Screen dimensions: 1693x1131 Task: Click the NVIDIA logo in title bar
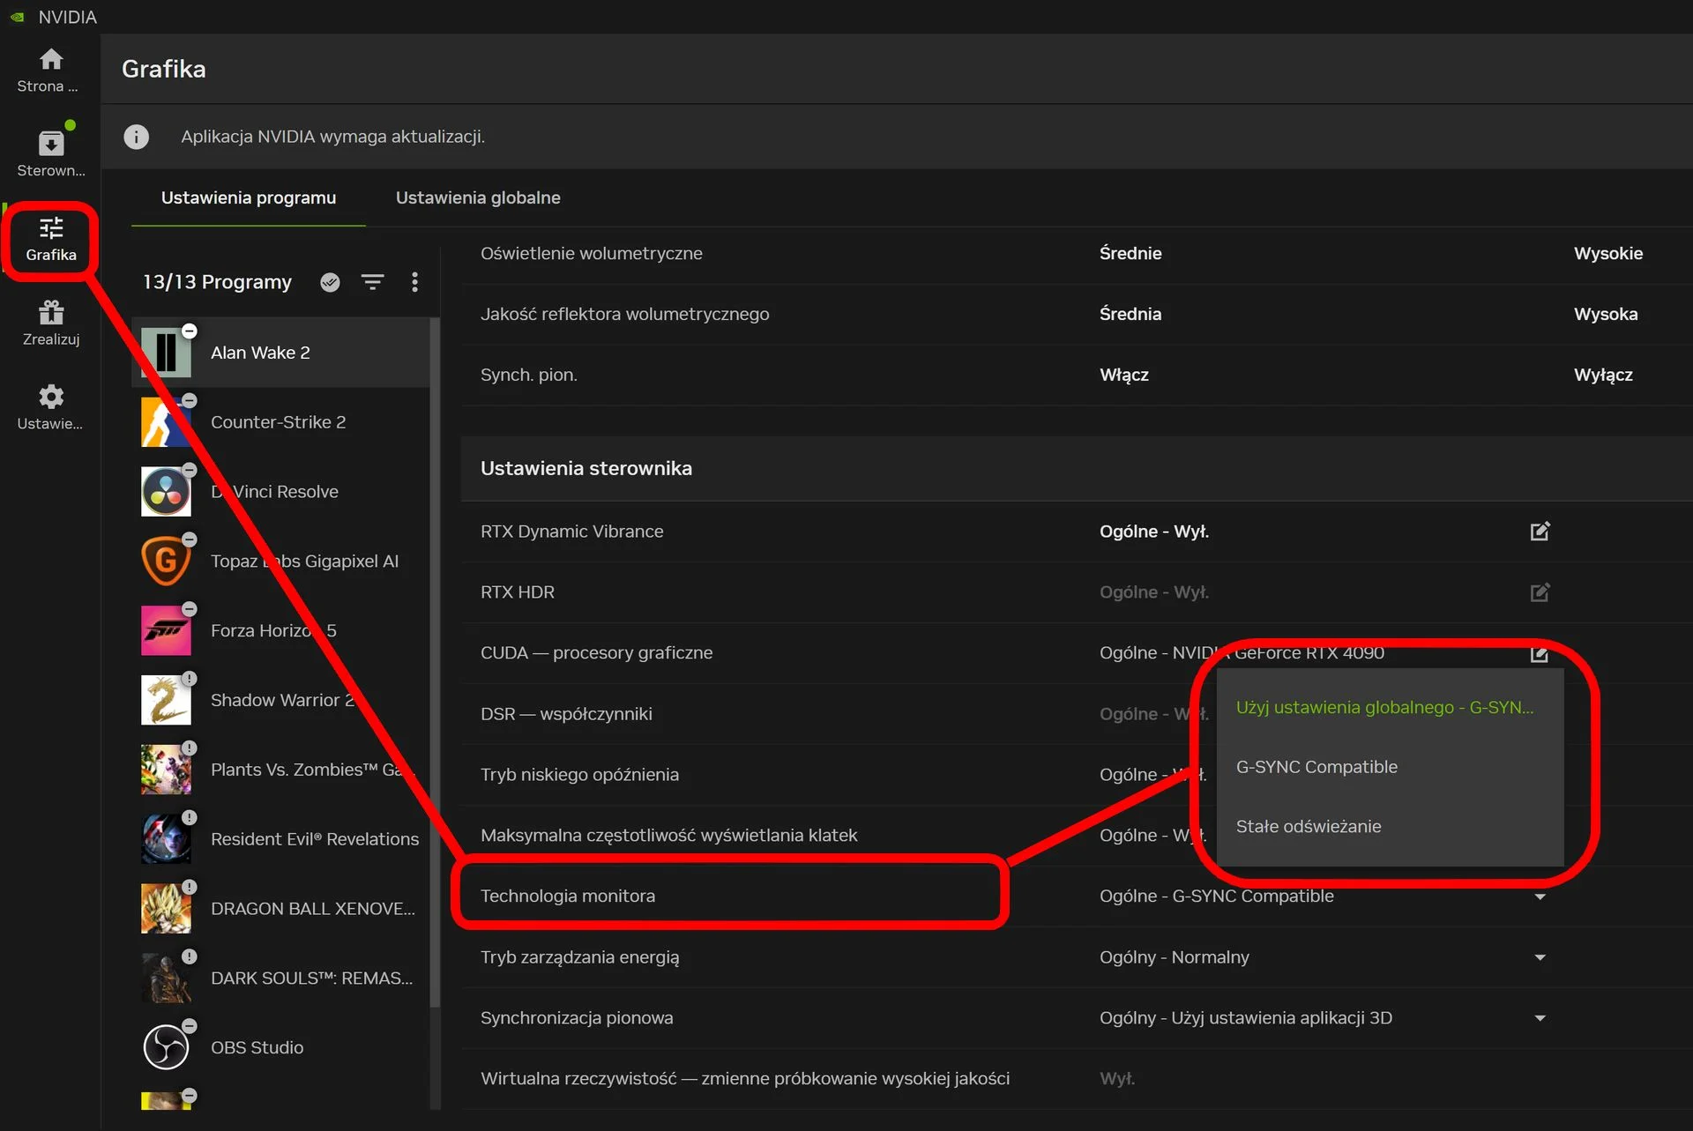pos(17,17)
